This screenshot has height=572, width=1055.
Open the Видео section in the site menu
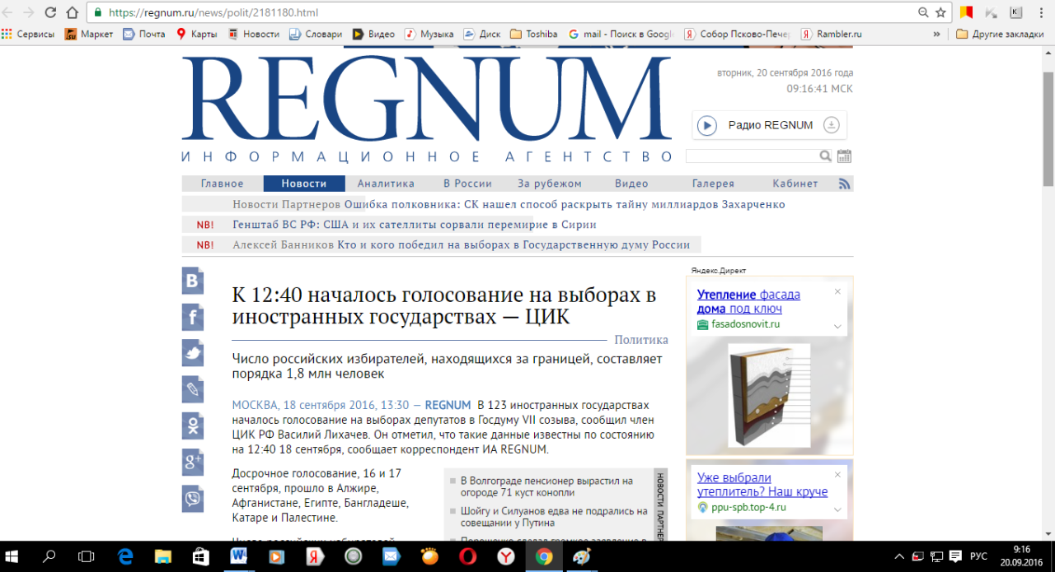click(631, 184)
